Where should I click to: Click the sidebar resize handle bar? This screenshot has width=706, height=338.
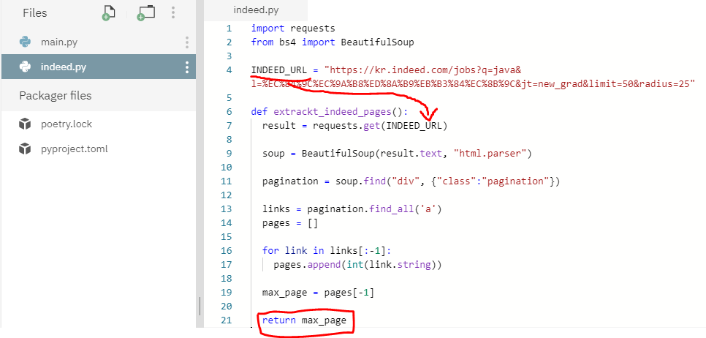200,306
